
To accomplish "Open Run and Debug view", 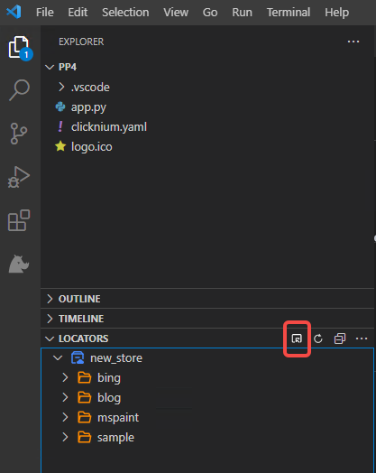I will [x=19, y=177].
